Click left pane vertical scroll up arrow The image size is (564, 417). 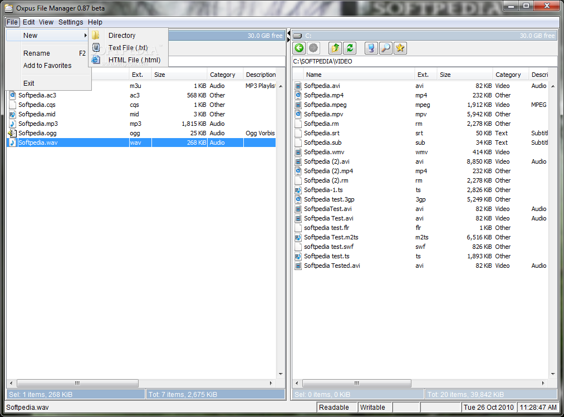(x=281, y=86)
